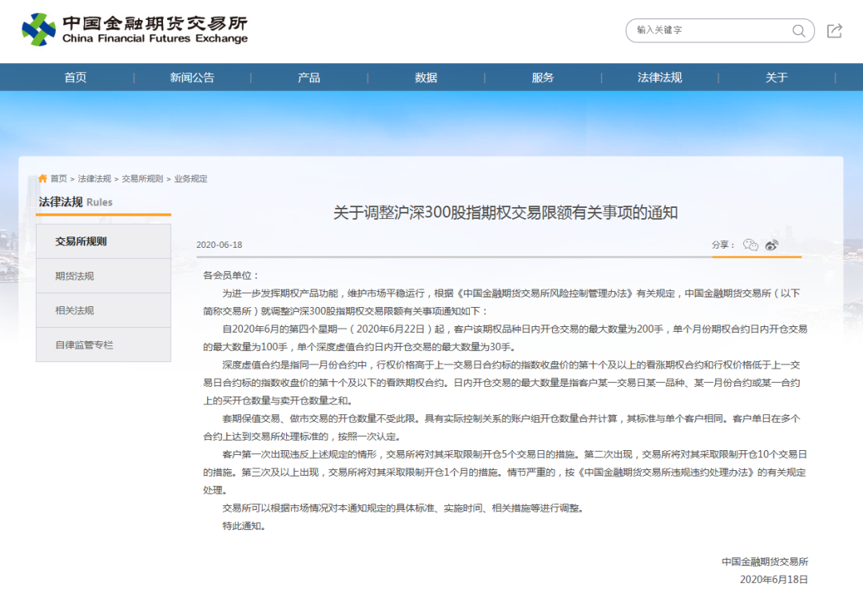This screenshot has height=594, width=863.
Task: Share the notice via WeChat icon
Action: [750, 245]
